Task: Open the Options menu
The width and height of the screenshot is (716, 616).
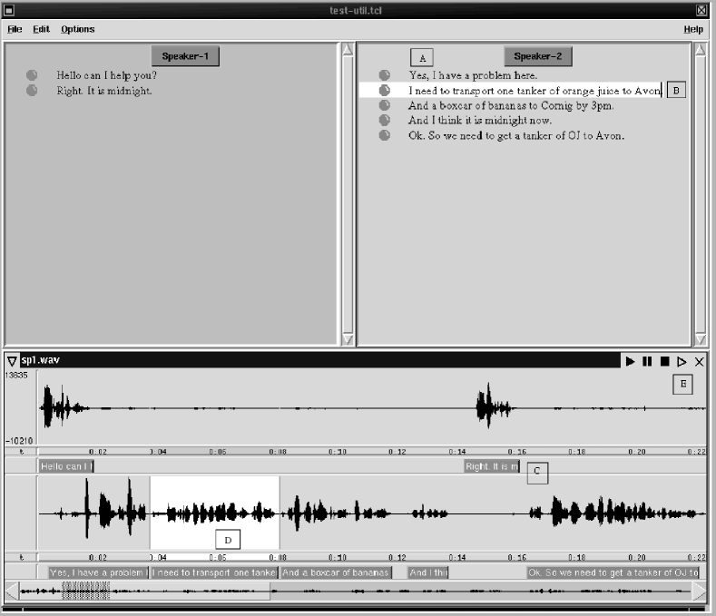Action: point(78,29)
